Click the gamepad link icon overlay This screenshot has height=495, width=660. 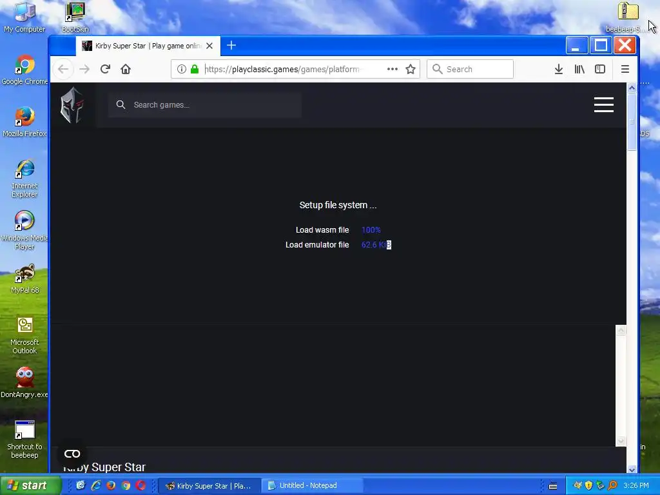tap(72, 454)
